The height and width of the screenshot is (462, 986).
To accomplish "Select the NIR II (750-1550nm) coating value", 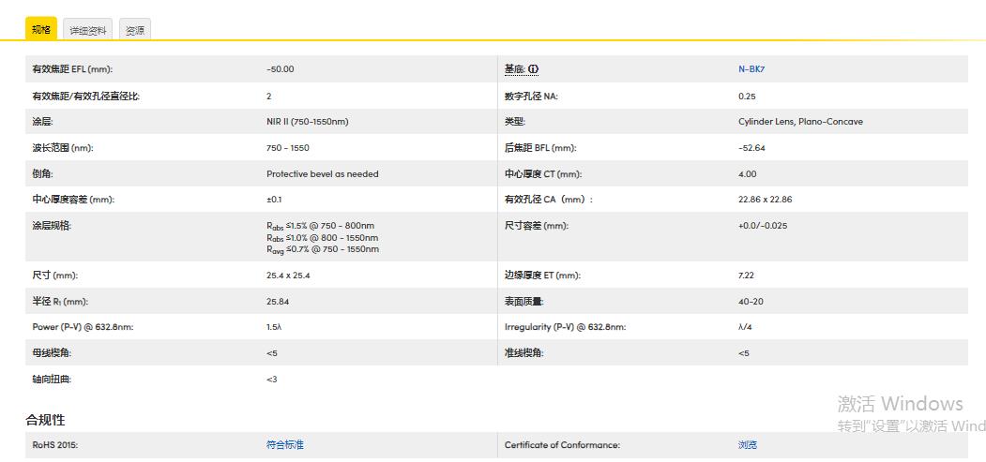I will pos(308,122).
